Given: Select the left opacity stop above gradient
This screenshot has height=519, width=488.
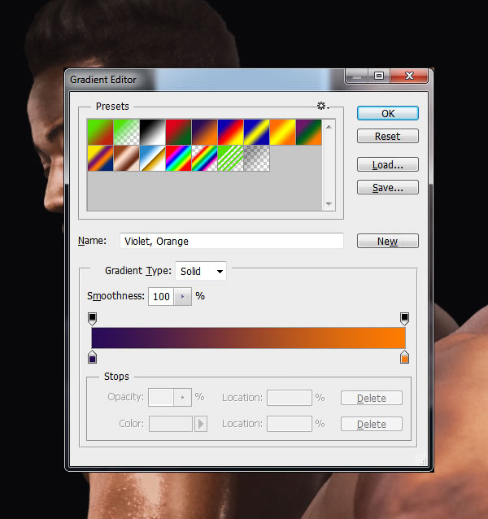Looking at the screenshot, I should point(92,319).
